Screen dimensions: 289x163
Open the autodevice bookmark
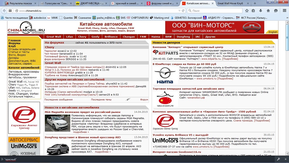(38, 18)
